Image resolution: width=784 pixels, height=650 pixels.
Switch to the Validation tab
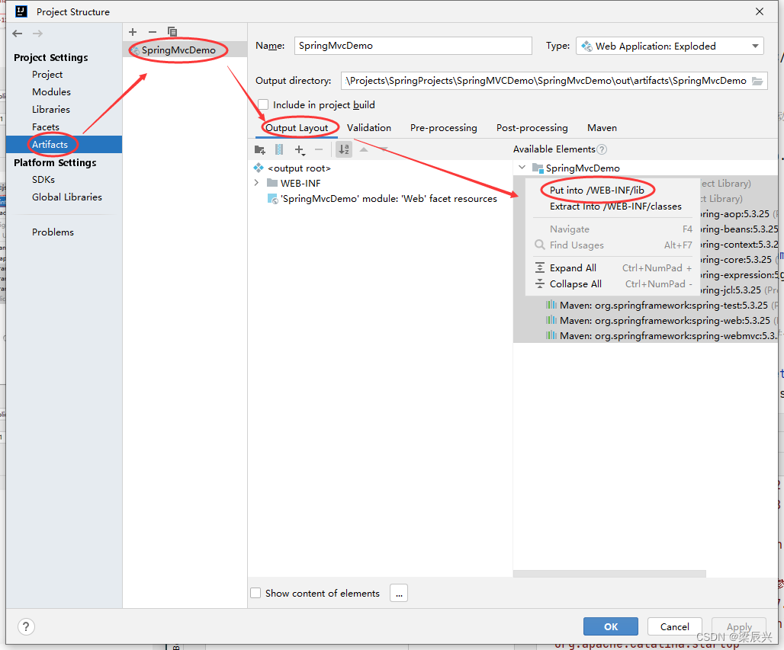click(x=369, y=128)
